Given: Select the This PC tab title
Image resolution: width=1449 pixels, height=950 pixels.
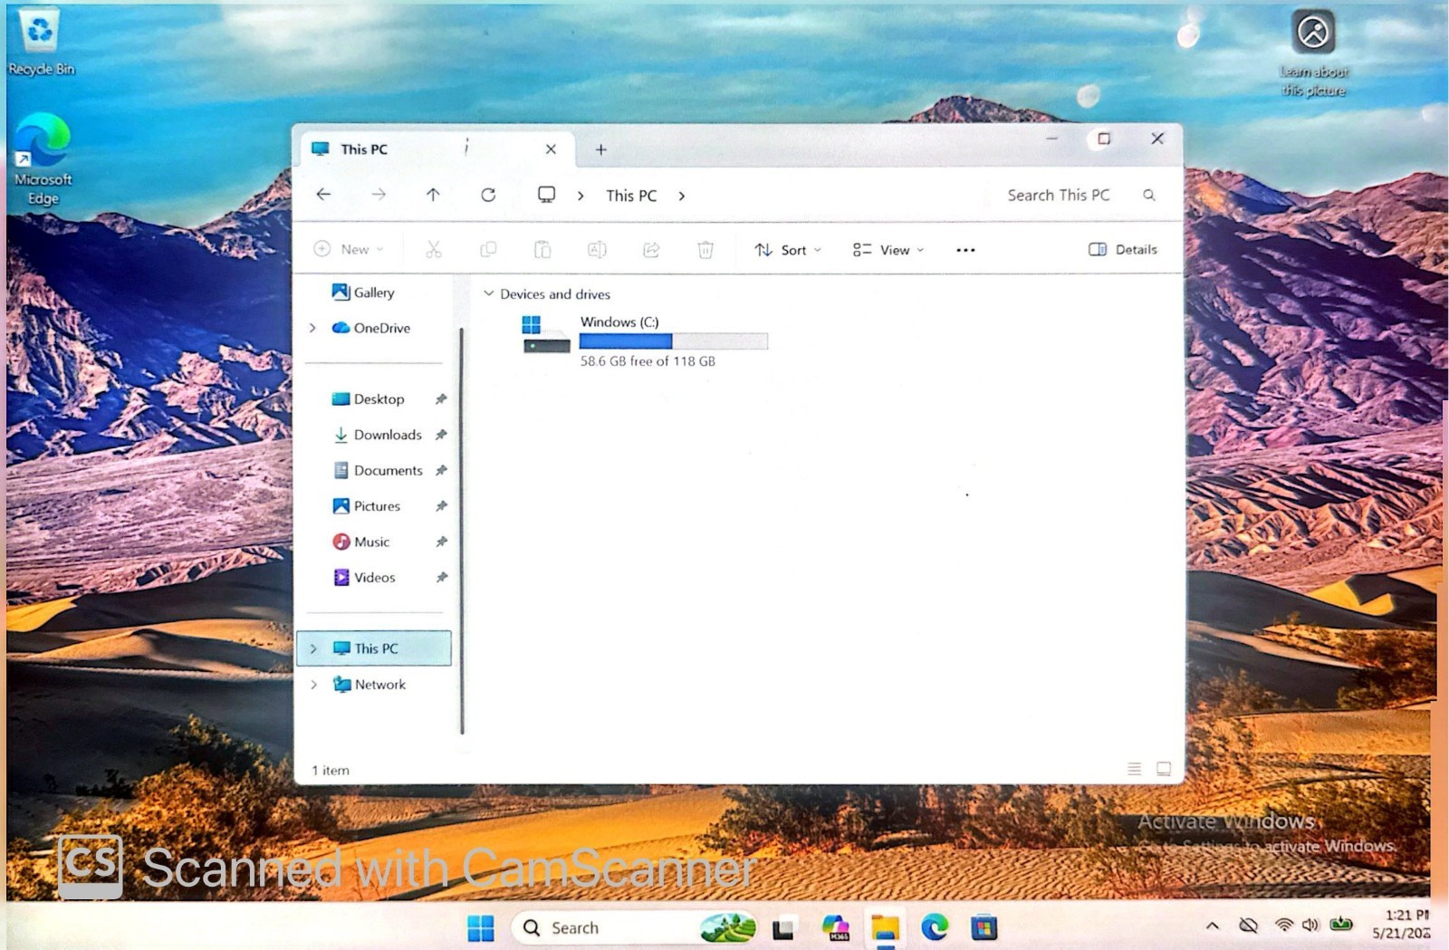Looking at the screenshot, I should point(364,149).
